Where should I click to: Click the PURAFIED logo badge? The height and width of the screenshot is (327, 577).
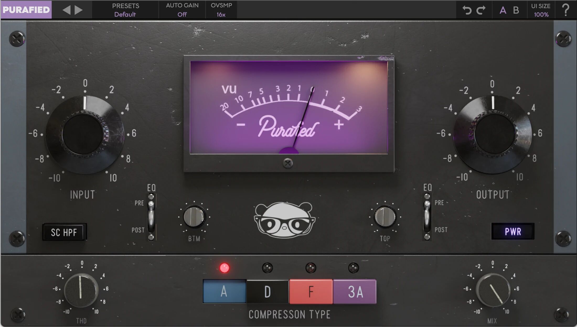point(26,10)
